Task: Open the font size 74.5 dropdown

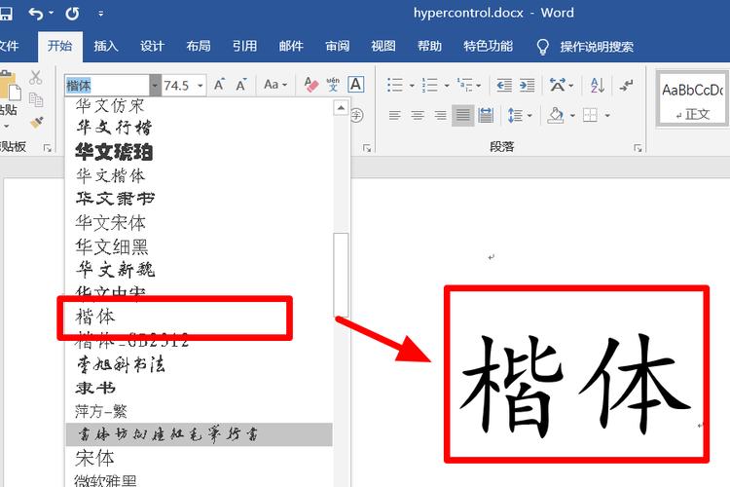Action: [x=201, y=85]
